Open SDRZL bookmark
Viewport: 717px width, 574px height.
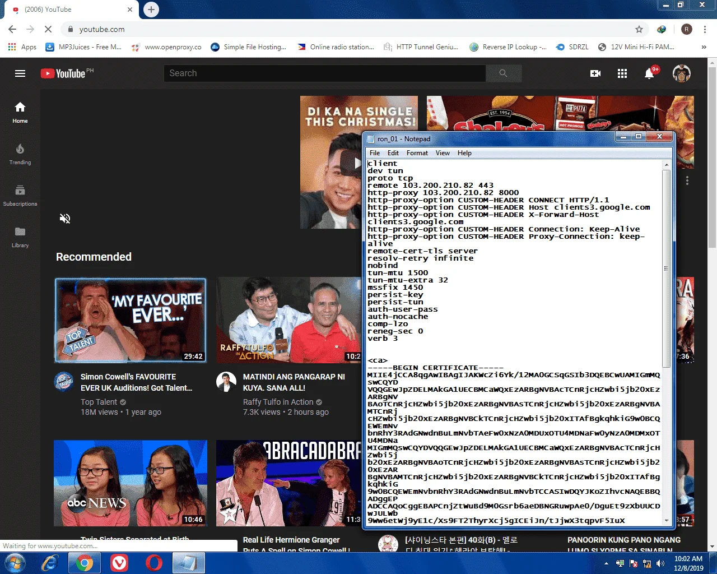(572, 47)
